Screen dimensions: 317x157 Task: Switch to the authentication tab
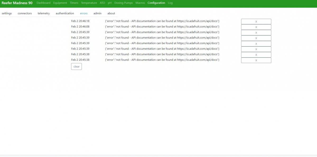tap(65, 13)
